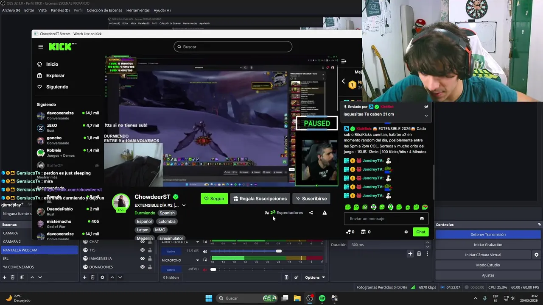Hide the DONACIONES source

(x=143, y=267)
